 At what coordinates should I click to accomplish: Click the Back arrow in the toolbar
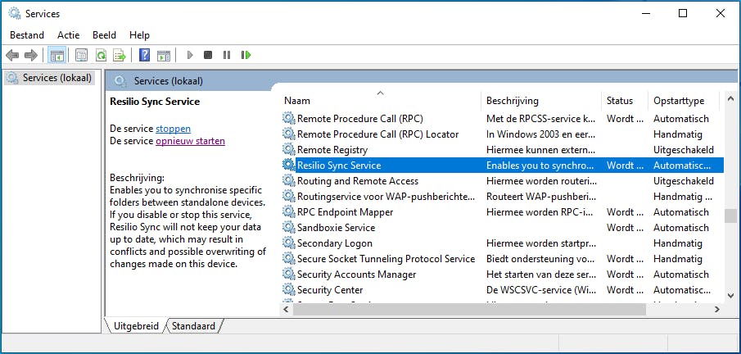(12, 56)
